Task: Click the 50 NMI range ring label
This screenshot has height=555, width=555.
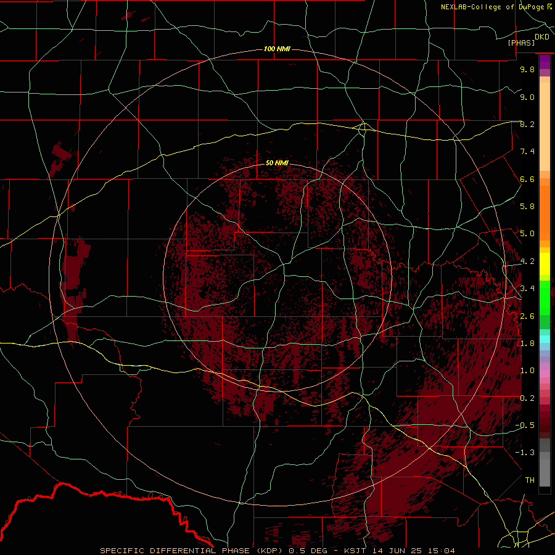Action: 277,163
